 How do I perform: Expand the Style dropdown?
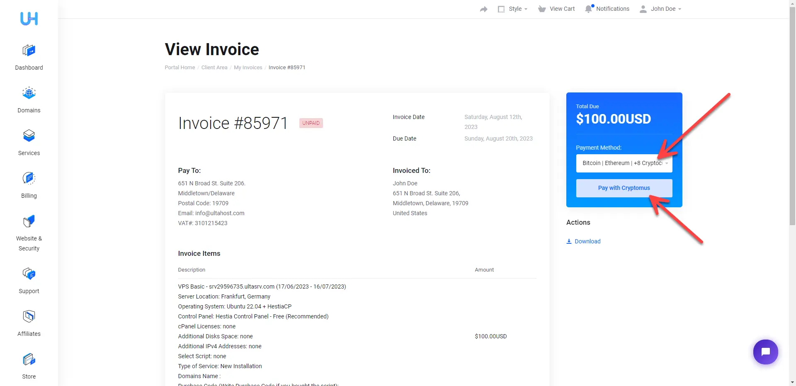tap(518, 9)
